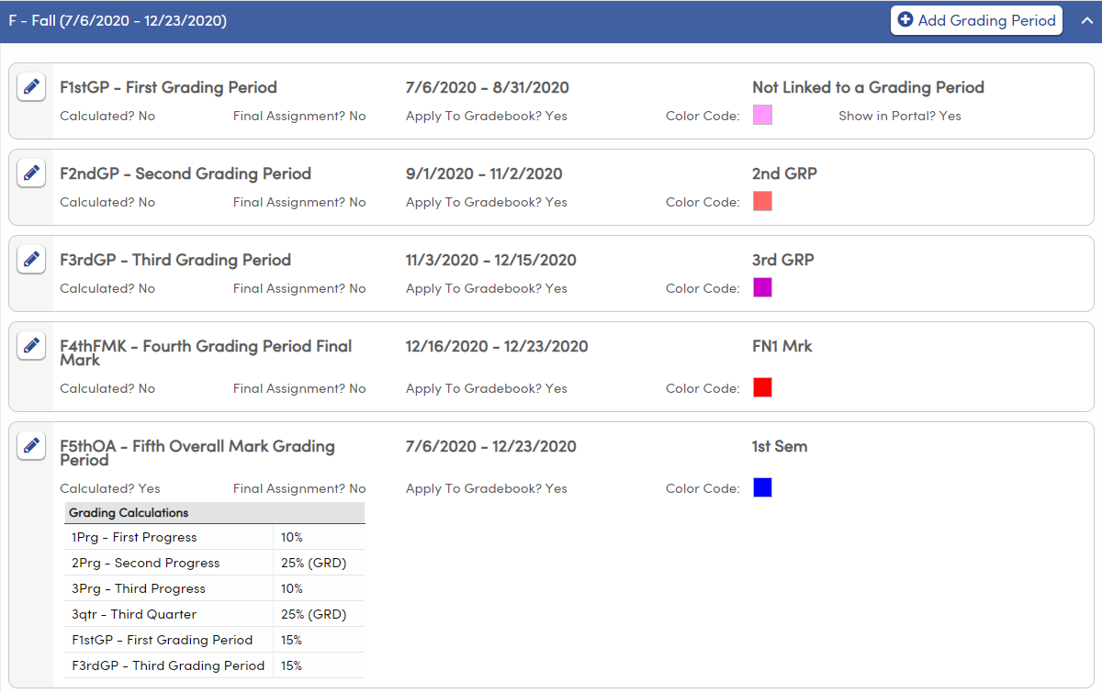Image resolution: width=1102 pixels, height=693 pixels.
Task: Open the pink color code for First Grading Period
Action: click(x=762, y=116)
